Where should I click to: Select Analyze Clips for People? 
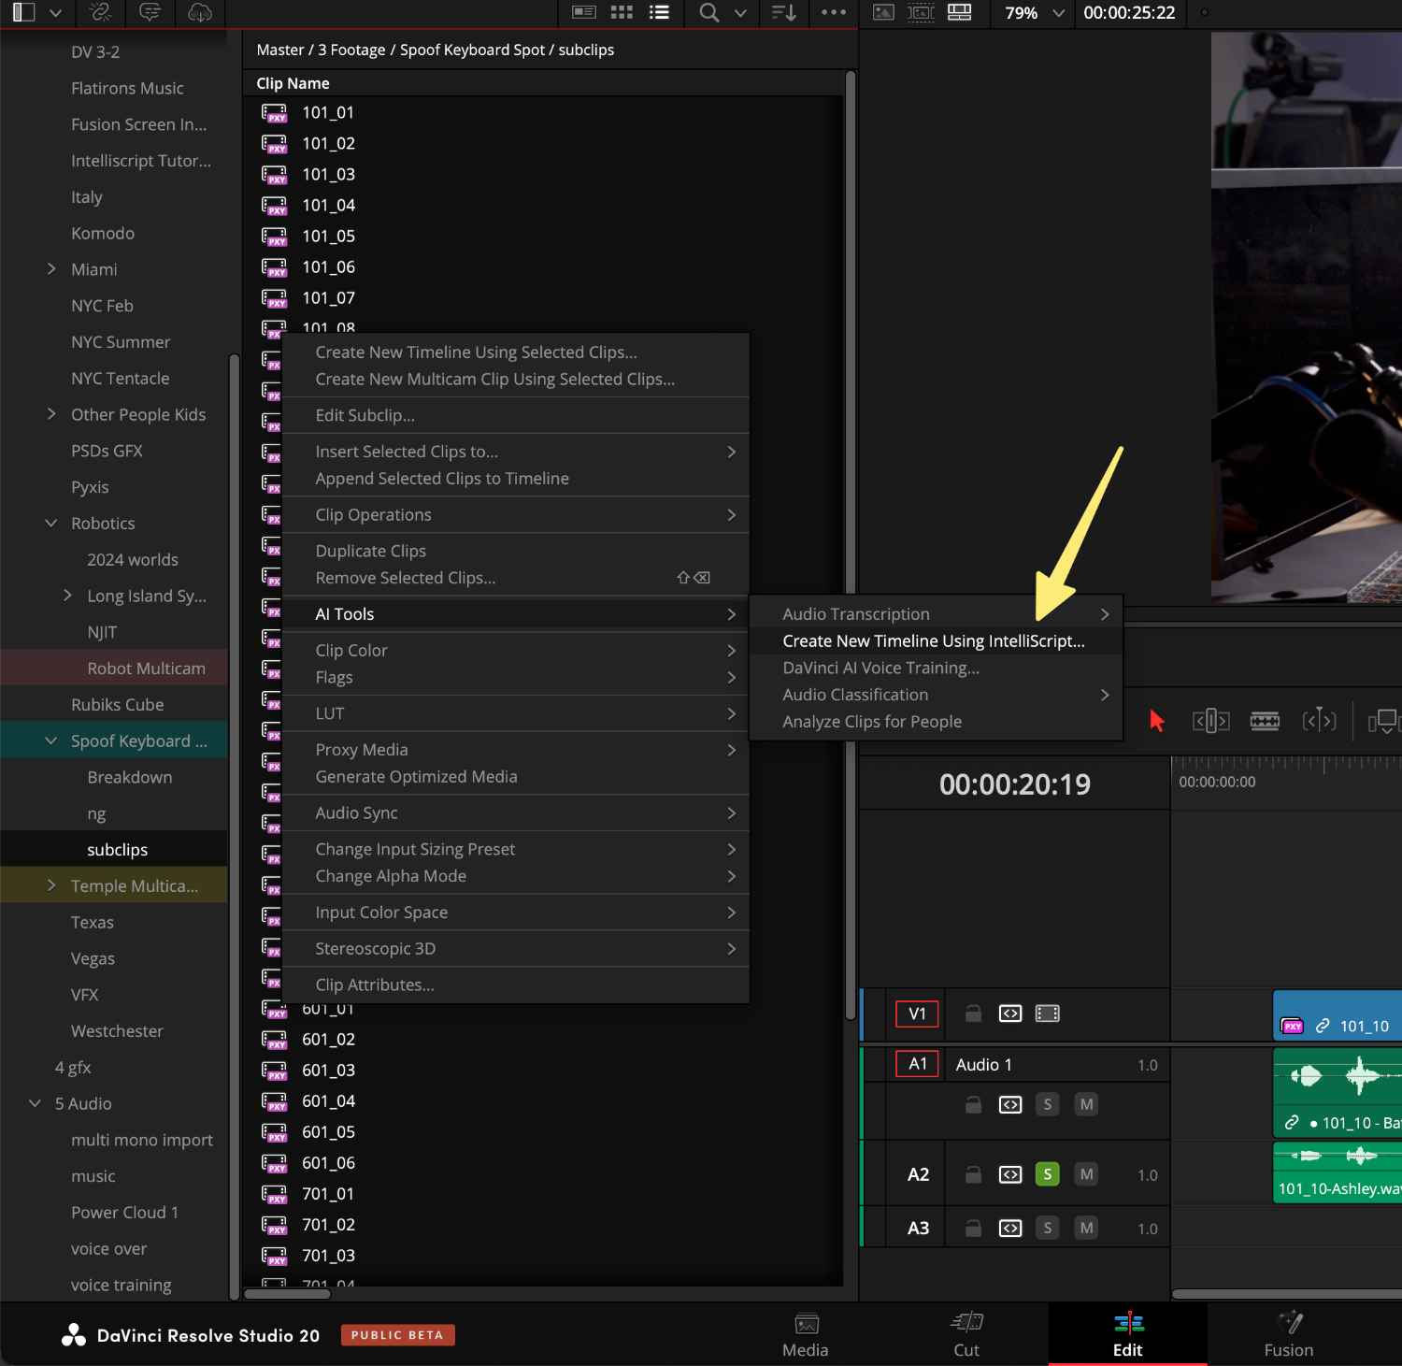click(871, 721)
